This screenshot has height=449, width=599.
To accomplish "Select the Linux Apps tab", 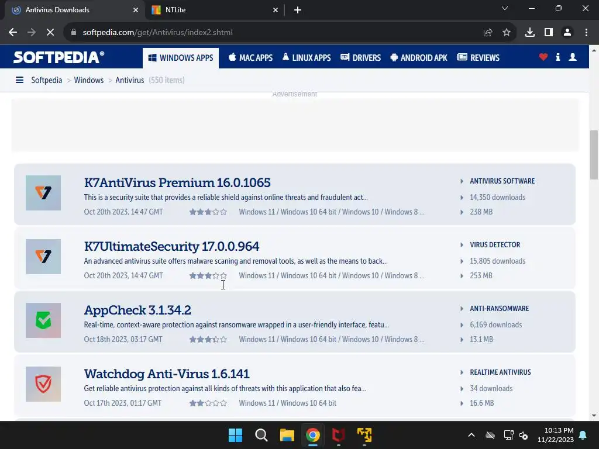I will point(307,58).
